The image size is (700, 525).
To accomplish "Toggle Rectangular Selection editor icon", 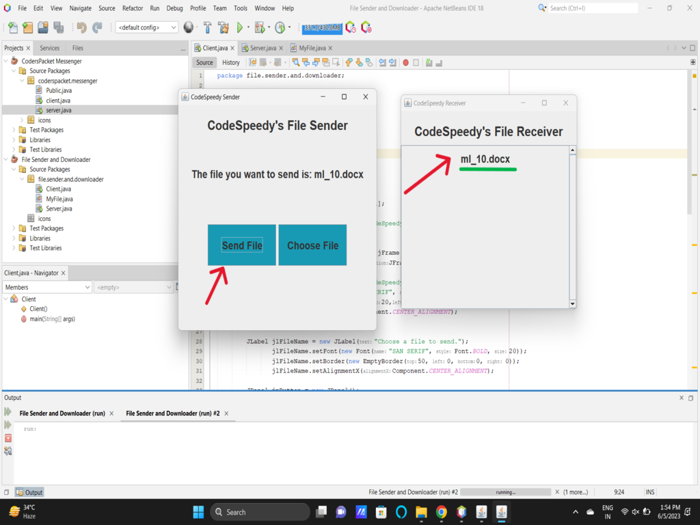I will (336, 62).
